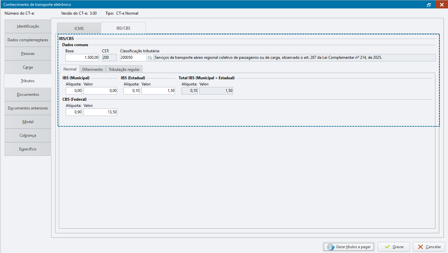This screenshot has height=253, width=448.
Task: Click the tax classification search magnifier icon
Action: point(150,58)
